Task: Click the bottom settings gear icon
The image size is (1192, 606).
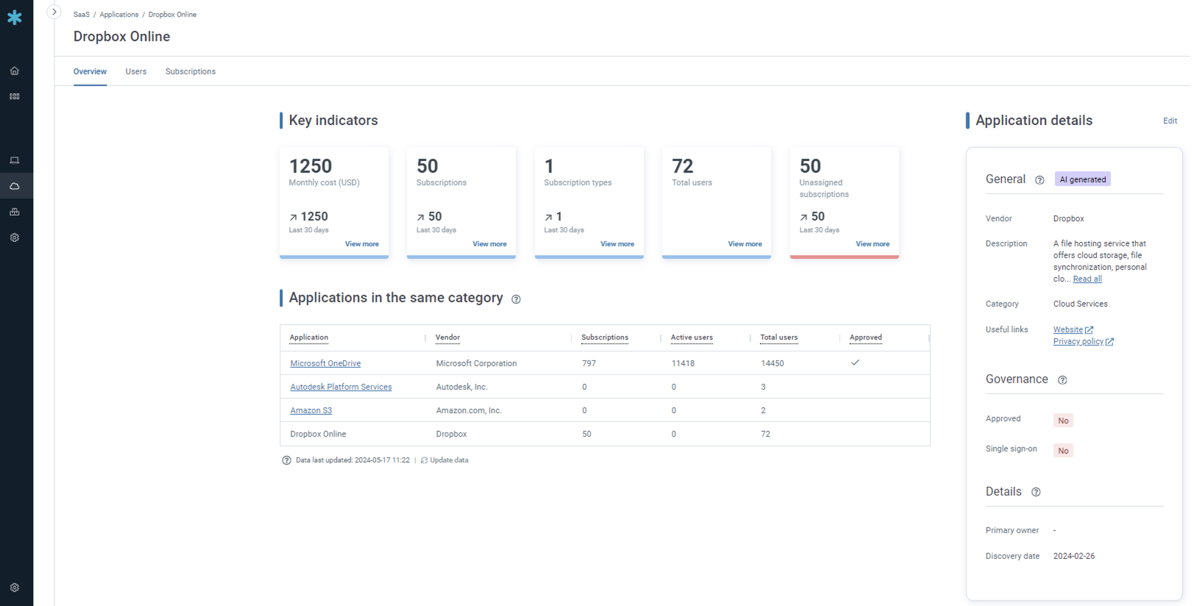Action: pos(14,587)
